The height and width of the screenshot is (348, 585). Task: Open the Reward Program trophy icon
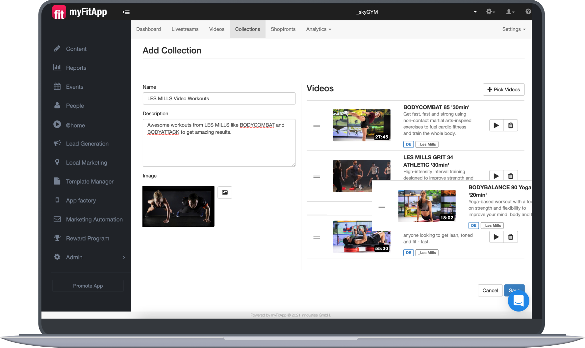coord(57,238)
